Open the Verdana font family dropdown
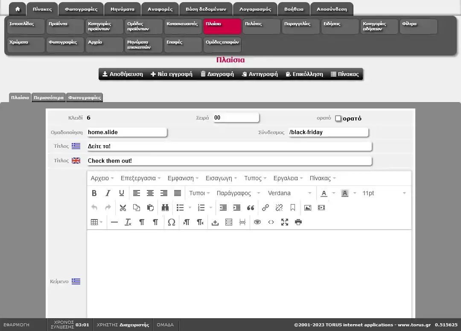The width and height of the screenshot is (461, 331). [289, 193]
